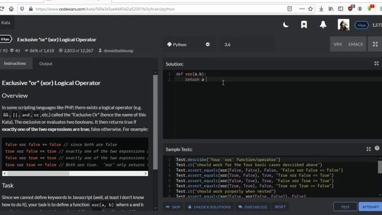
Task: Click UNLOCK SOLUTIONS button
Action: click(x=210, y=207)
